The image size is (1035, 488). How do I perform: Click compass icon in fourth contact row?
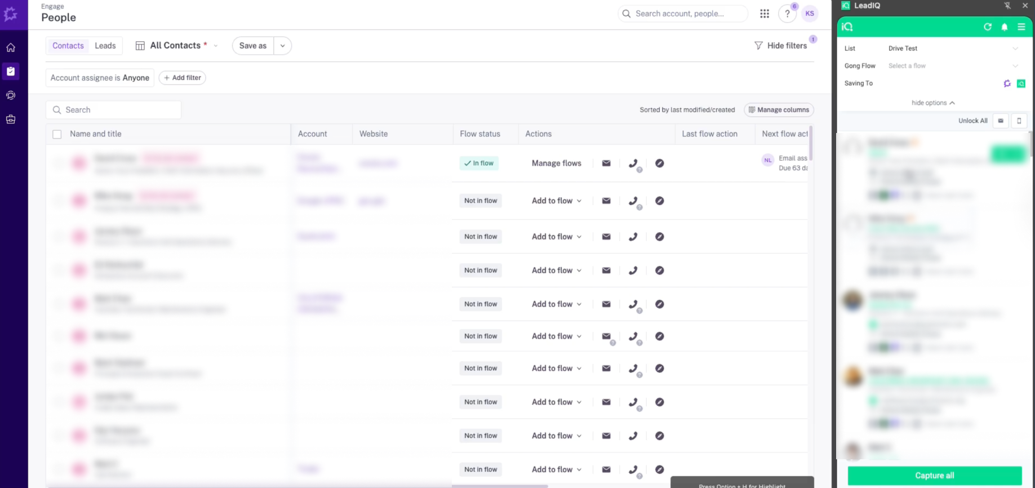coord(660,270)
